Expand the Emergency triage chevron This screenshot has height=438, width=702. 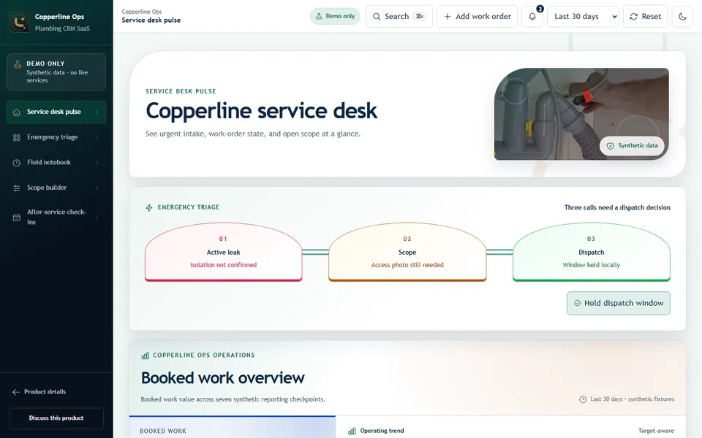97,138
